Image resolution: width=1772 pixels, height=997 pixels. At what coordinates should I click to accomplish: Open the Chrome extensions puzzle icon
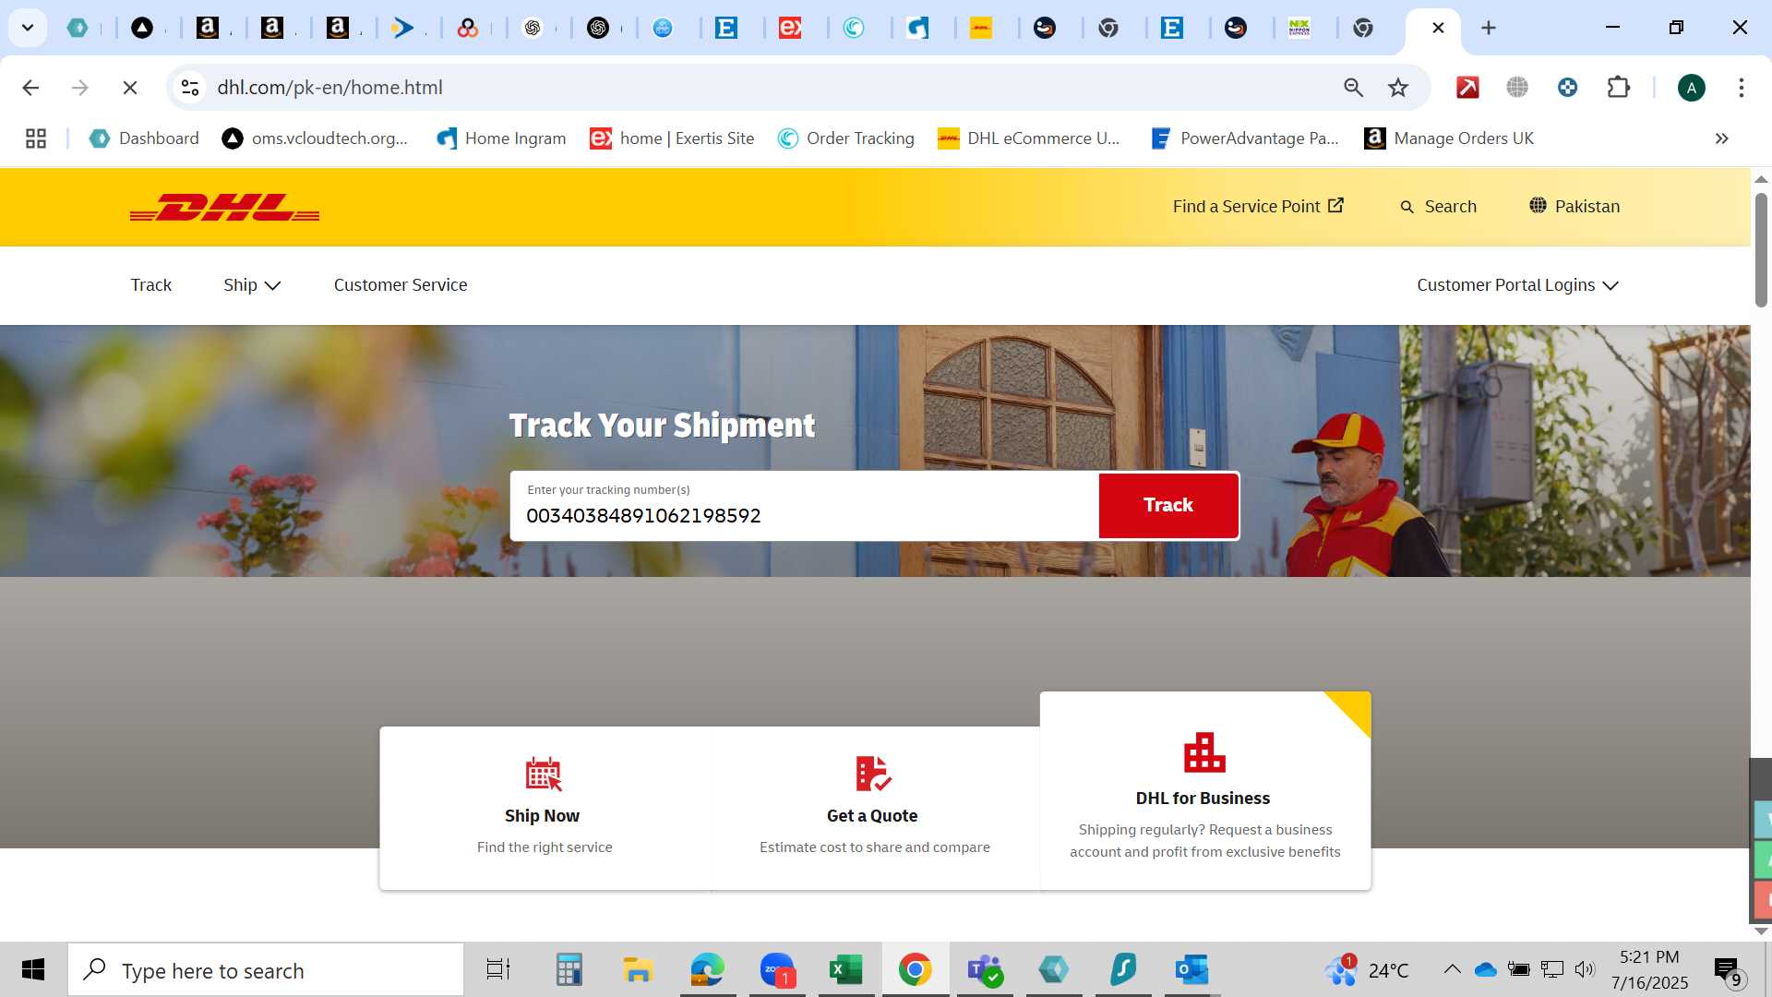click(x=1618, y=88)
